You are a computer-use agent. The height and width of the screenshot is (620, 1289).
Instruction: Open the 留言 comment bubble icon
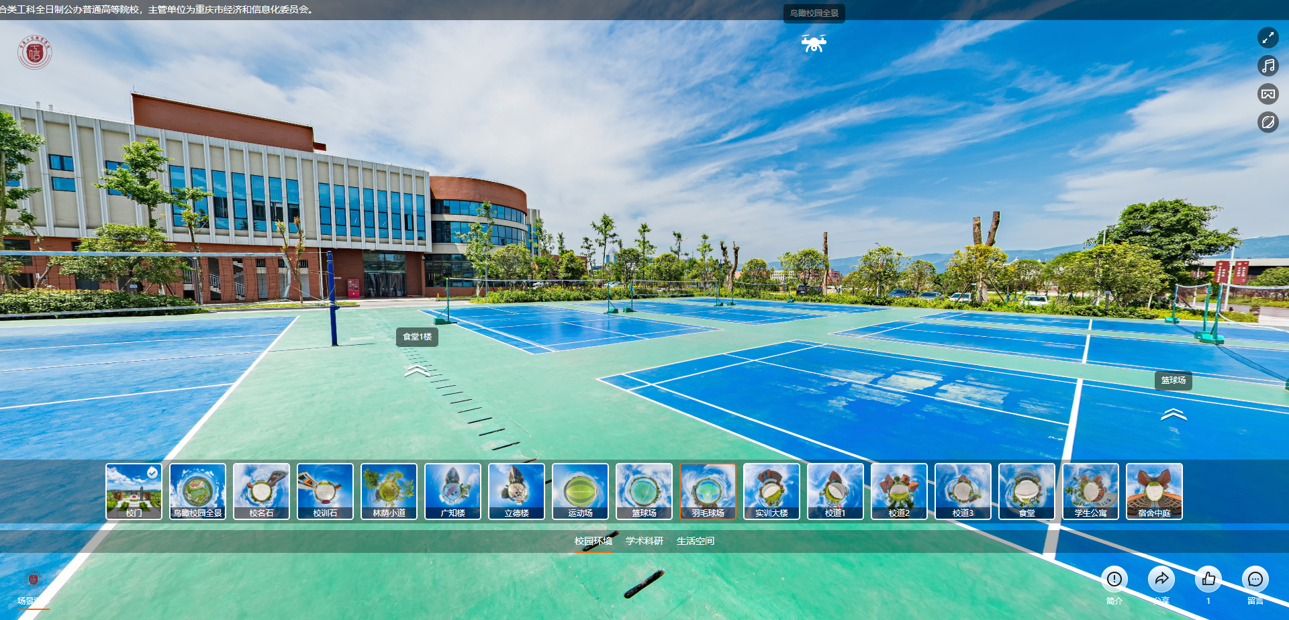click(1255, 579)
